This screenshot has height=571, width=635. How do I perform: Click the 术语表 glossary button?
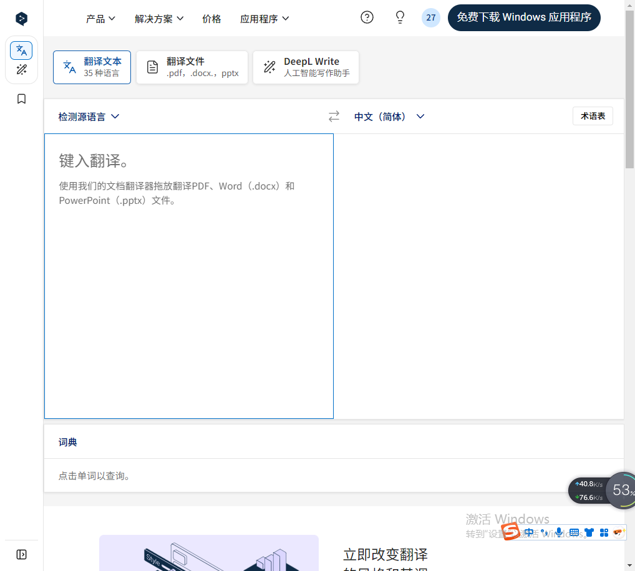point(593,116)
